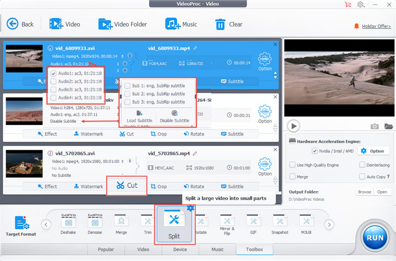
Task: Enable Merge checkbox in right panel
Action: coord(292,177)
